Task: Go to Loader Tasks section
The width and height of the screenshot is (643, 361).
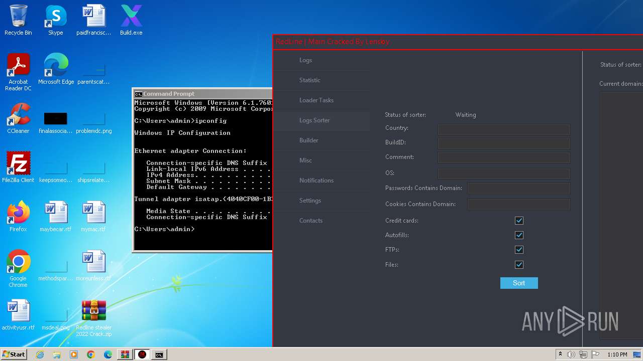Action: pyautogui.click(x=321, y=100)
